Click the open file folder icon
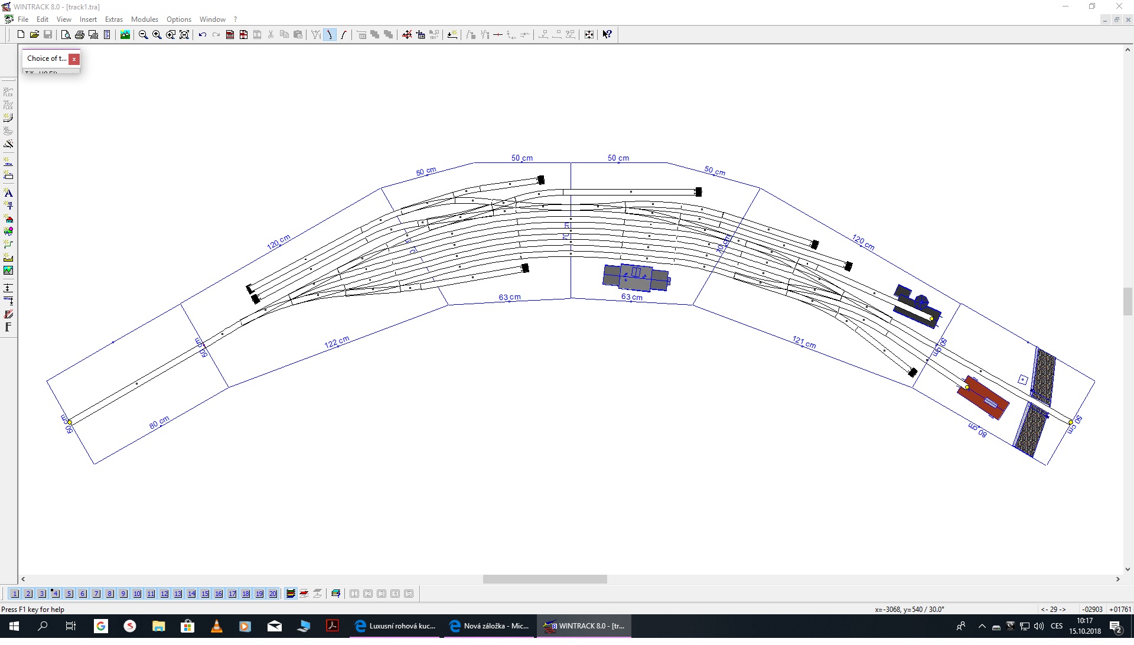 click(x=34, y=35)
